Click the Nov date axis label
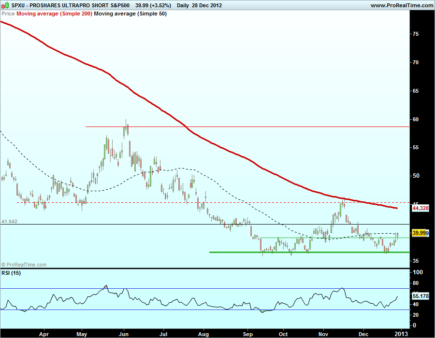Image resolution: width=435 pixels, height=338 pixels. click(x=323, y=334)
